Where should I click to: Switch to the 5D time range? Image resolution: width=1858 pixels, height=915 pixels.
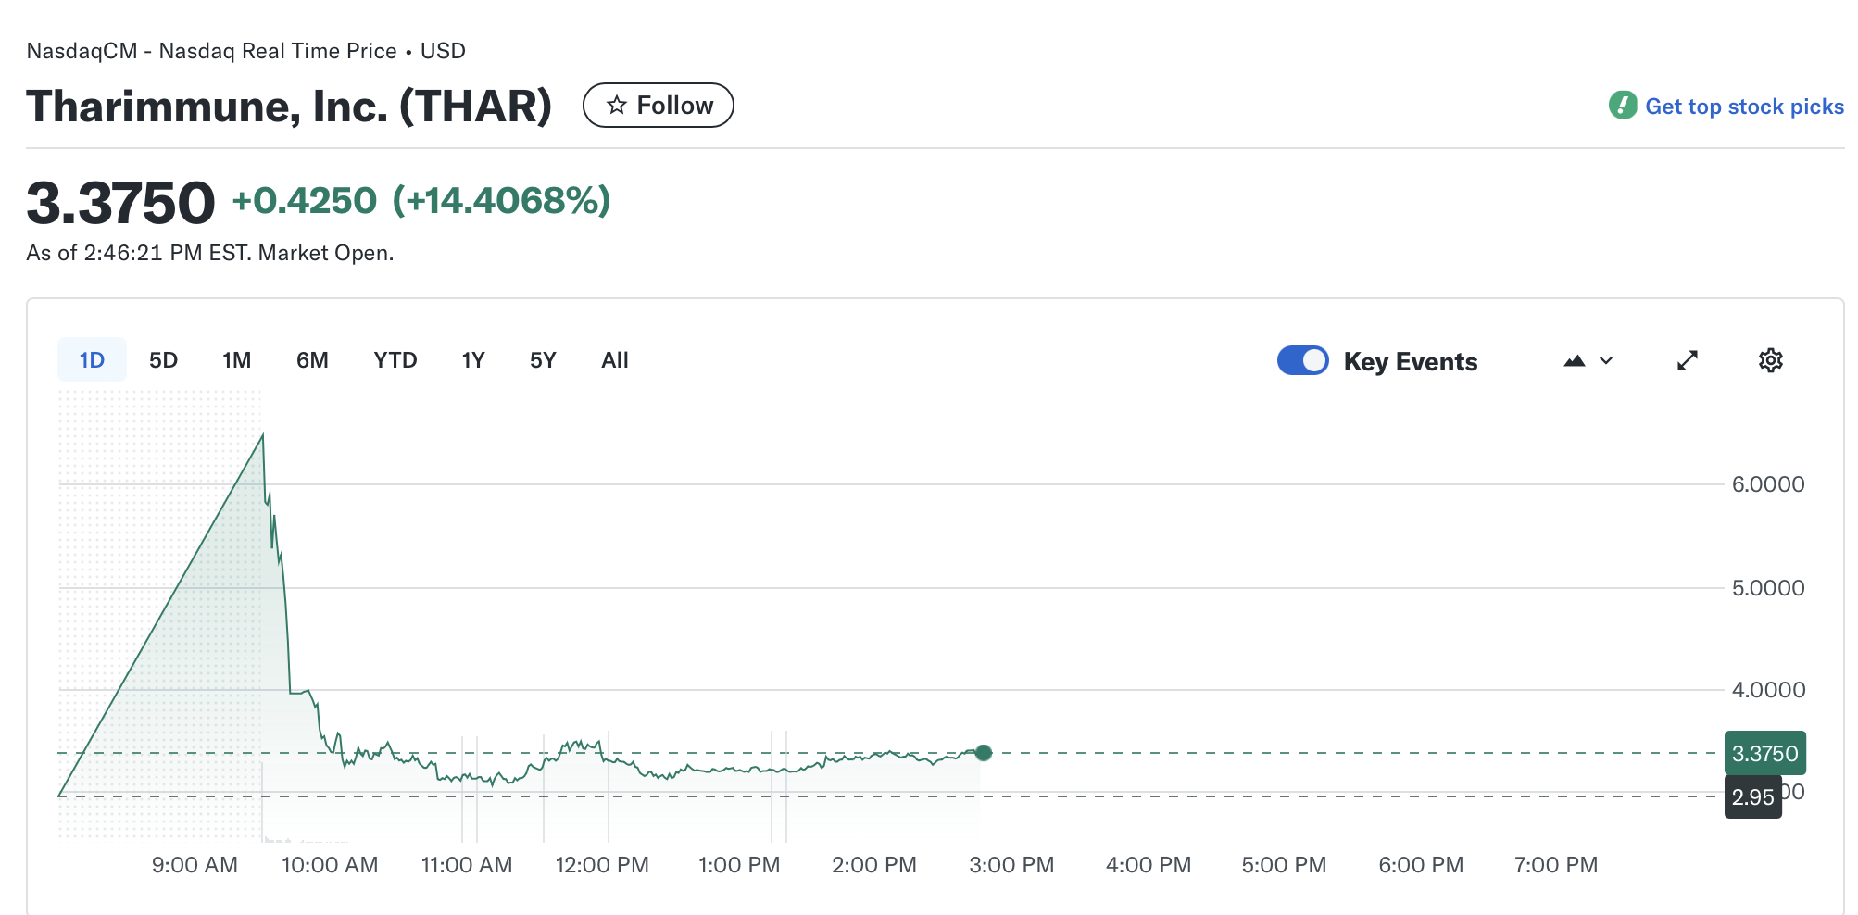click(163, 360)
